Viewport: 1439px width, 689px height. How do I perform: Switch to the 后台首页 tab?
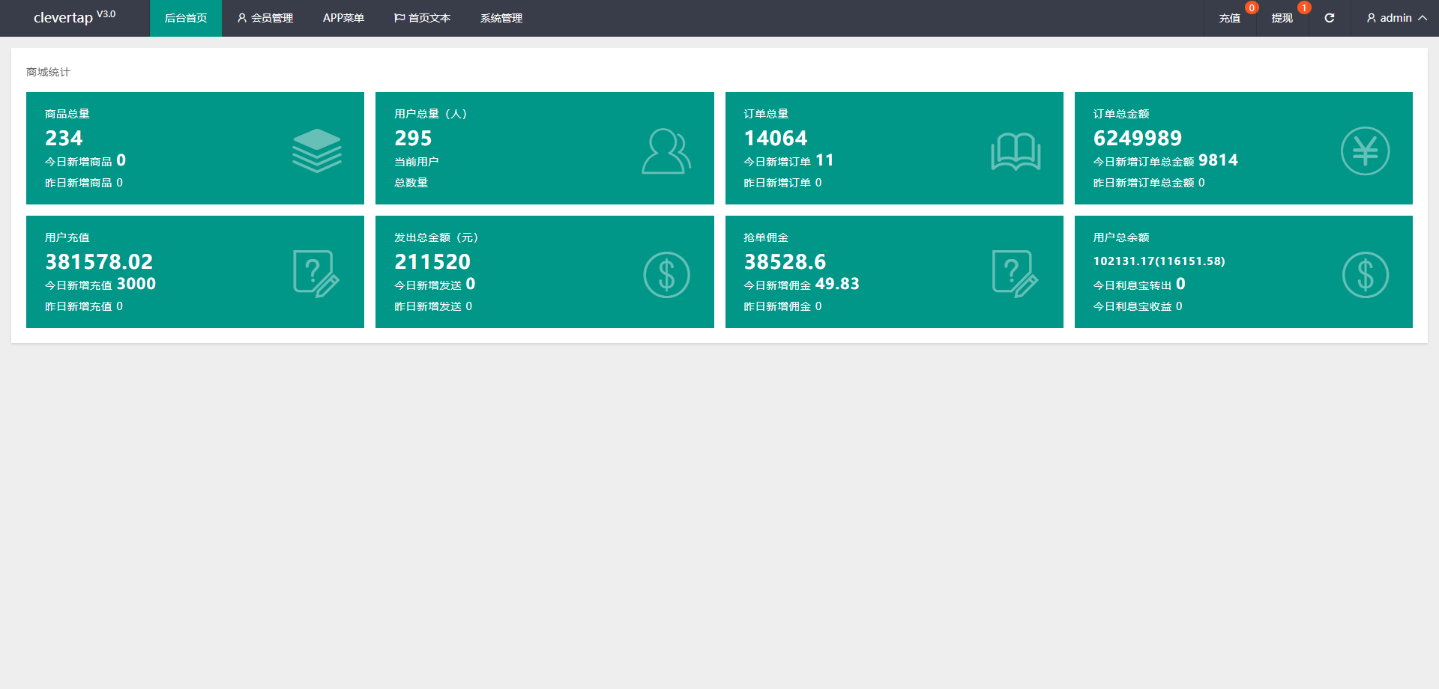[185, 18]
